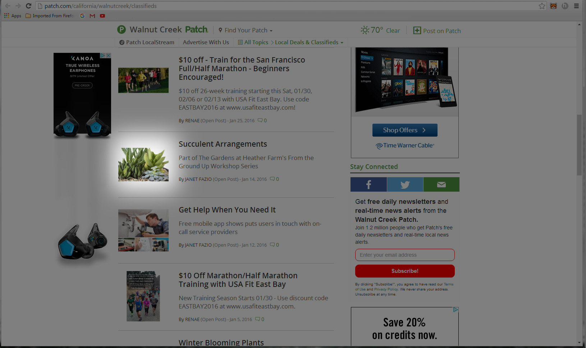Viewport: 586px width, 348px height.
Task: Click the Privacy Policy link
Action: [386, 289]
